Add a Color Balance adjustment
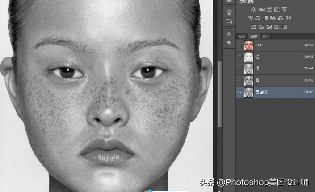The image size is (315, 192). pos(257,18)
